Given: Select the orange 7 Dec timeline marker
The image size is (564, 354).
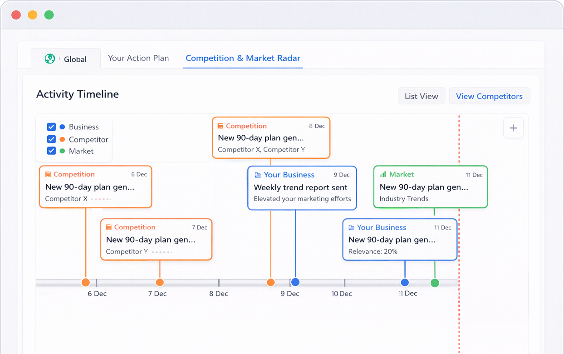Looking at the screenshot, I should [160, 282].
